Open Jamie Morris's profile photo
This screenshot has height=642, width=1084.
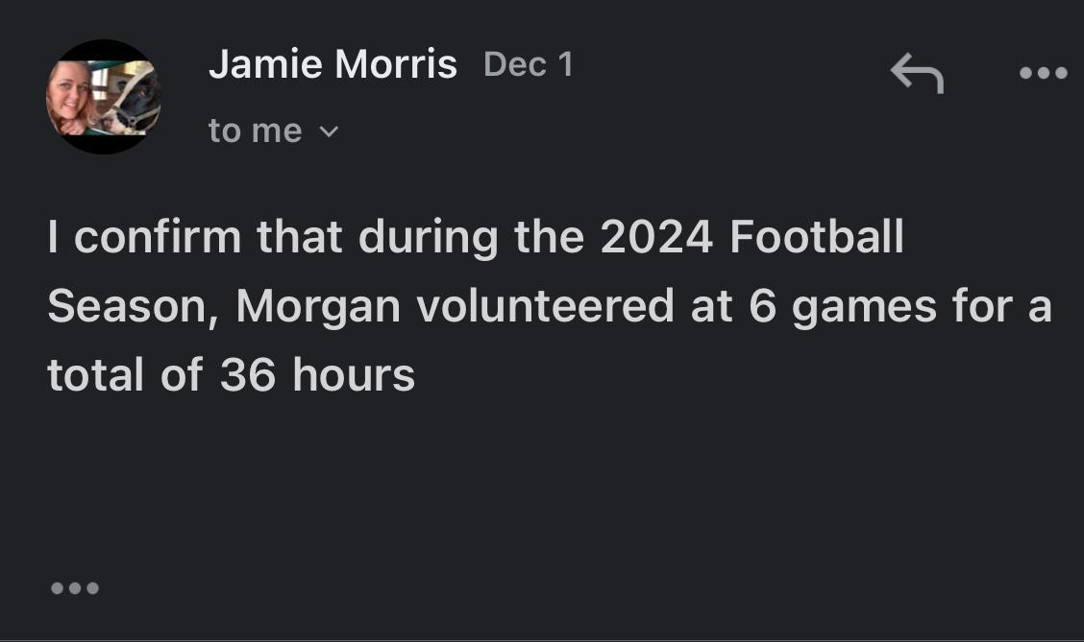tap(104, 97)
